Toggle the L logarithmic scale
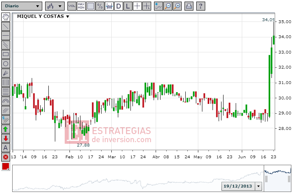Image resolution: width=293 pixels, height=194 pixels. (x=128, y=6)
